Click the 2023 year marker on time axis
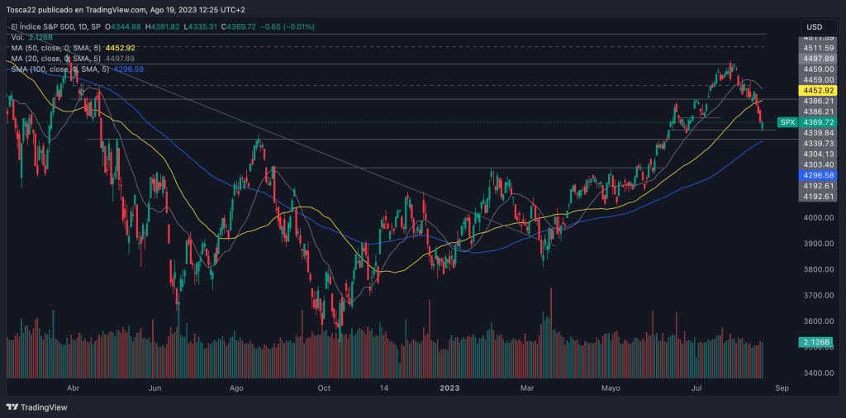 click(x=449, y=387)
